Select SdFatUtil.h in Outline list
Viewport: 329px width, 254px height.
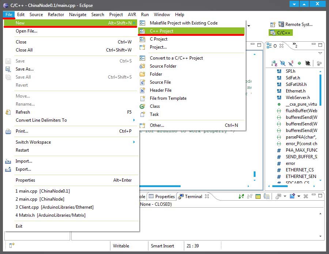point(296,84)
